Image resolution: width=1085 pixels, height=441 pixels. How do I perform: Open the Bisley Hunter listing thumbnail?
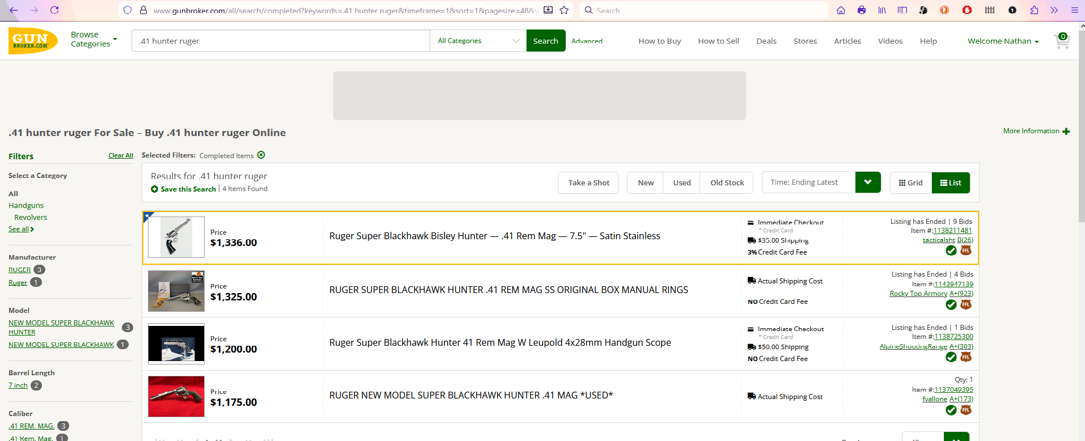click(x=176, y=238)
